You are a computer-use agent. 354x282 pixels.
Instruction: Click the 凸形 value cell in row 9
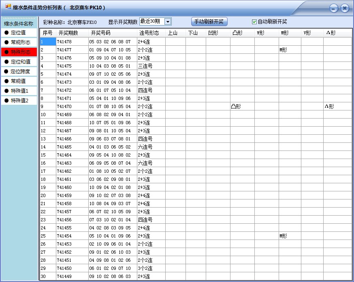(x=237, y=106)
